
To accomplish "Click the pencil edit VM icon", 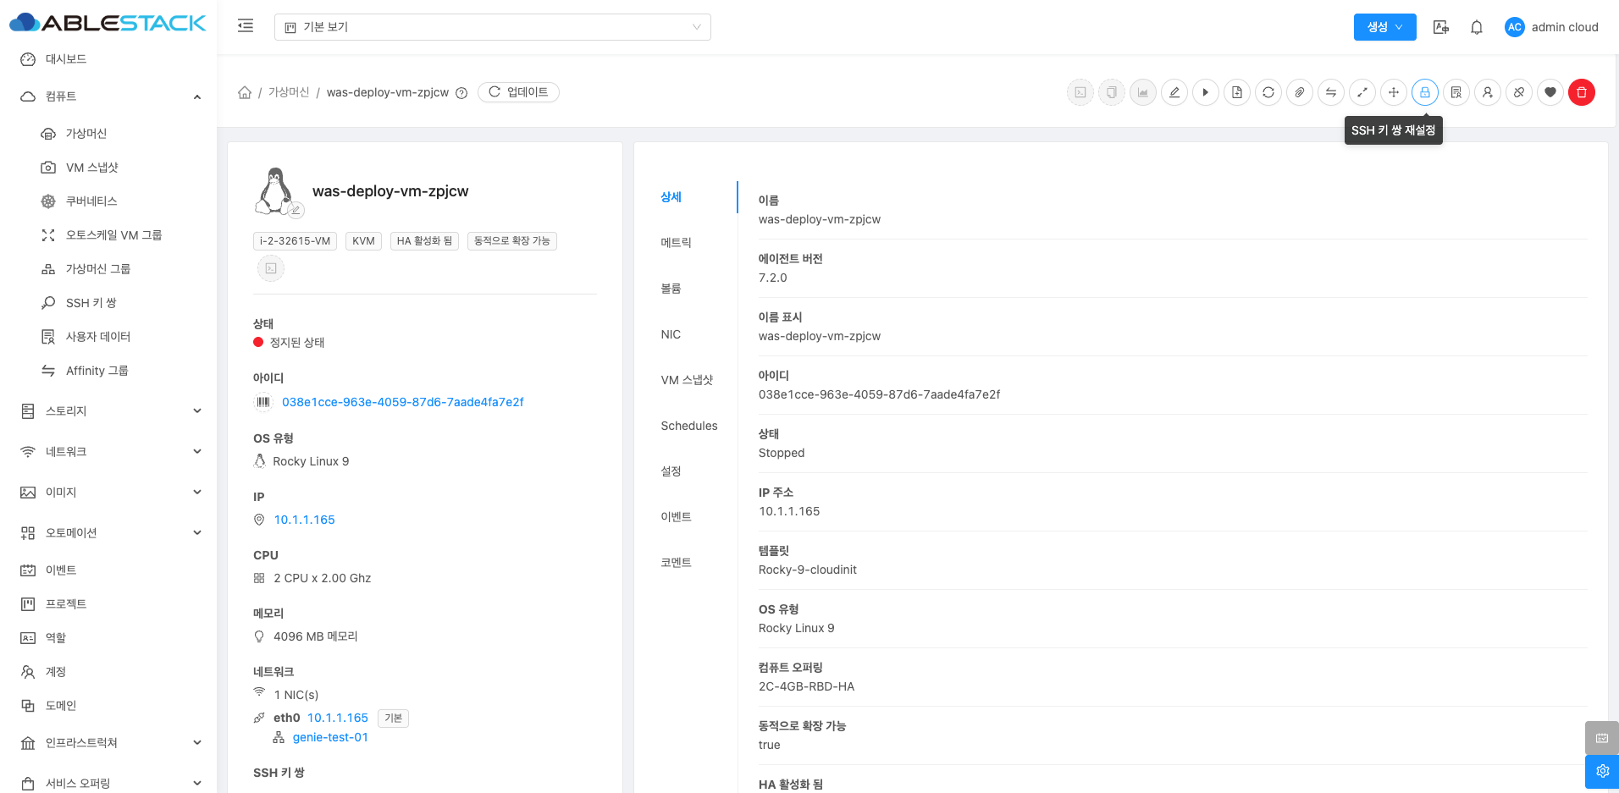I will (x=1174, y=92).
